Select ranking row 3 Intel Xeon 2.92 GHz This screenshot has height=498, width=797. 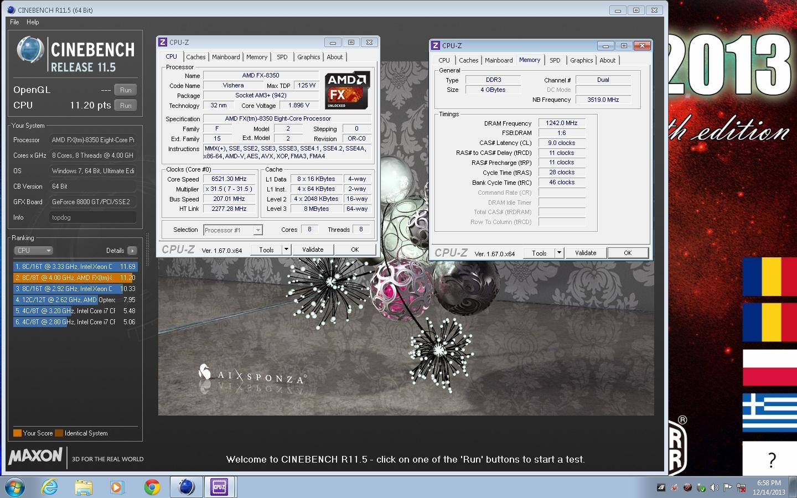click(x=75, y=289)
